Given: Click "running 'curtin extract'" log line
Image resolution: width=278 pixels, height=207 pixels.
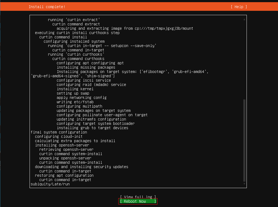Looking at the screenshot, I should click(74, 20).
